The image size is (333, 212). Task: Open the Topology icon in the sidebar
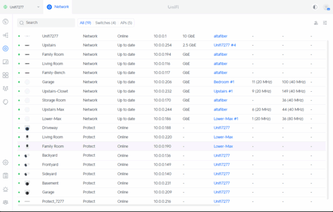click(x=6, y=35)
